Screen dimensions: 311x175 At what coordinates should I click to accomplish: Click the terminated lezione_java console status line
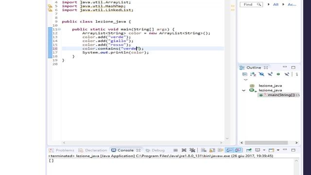pyautogui.click(x=161, y=156)
